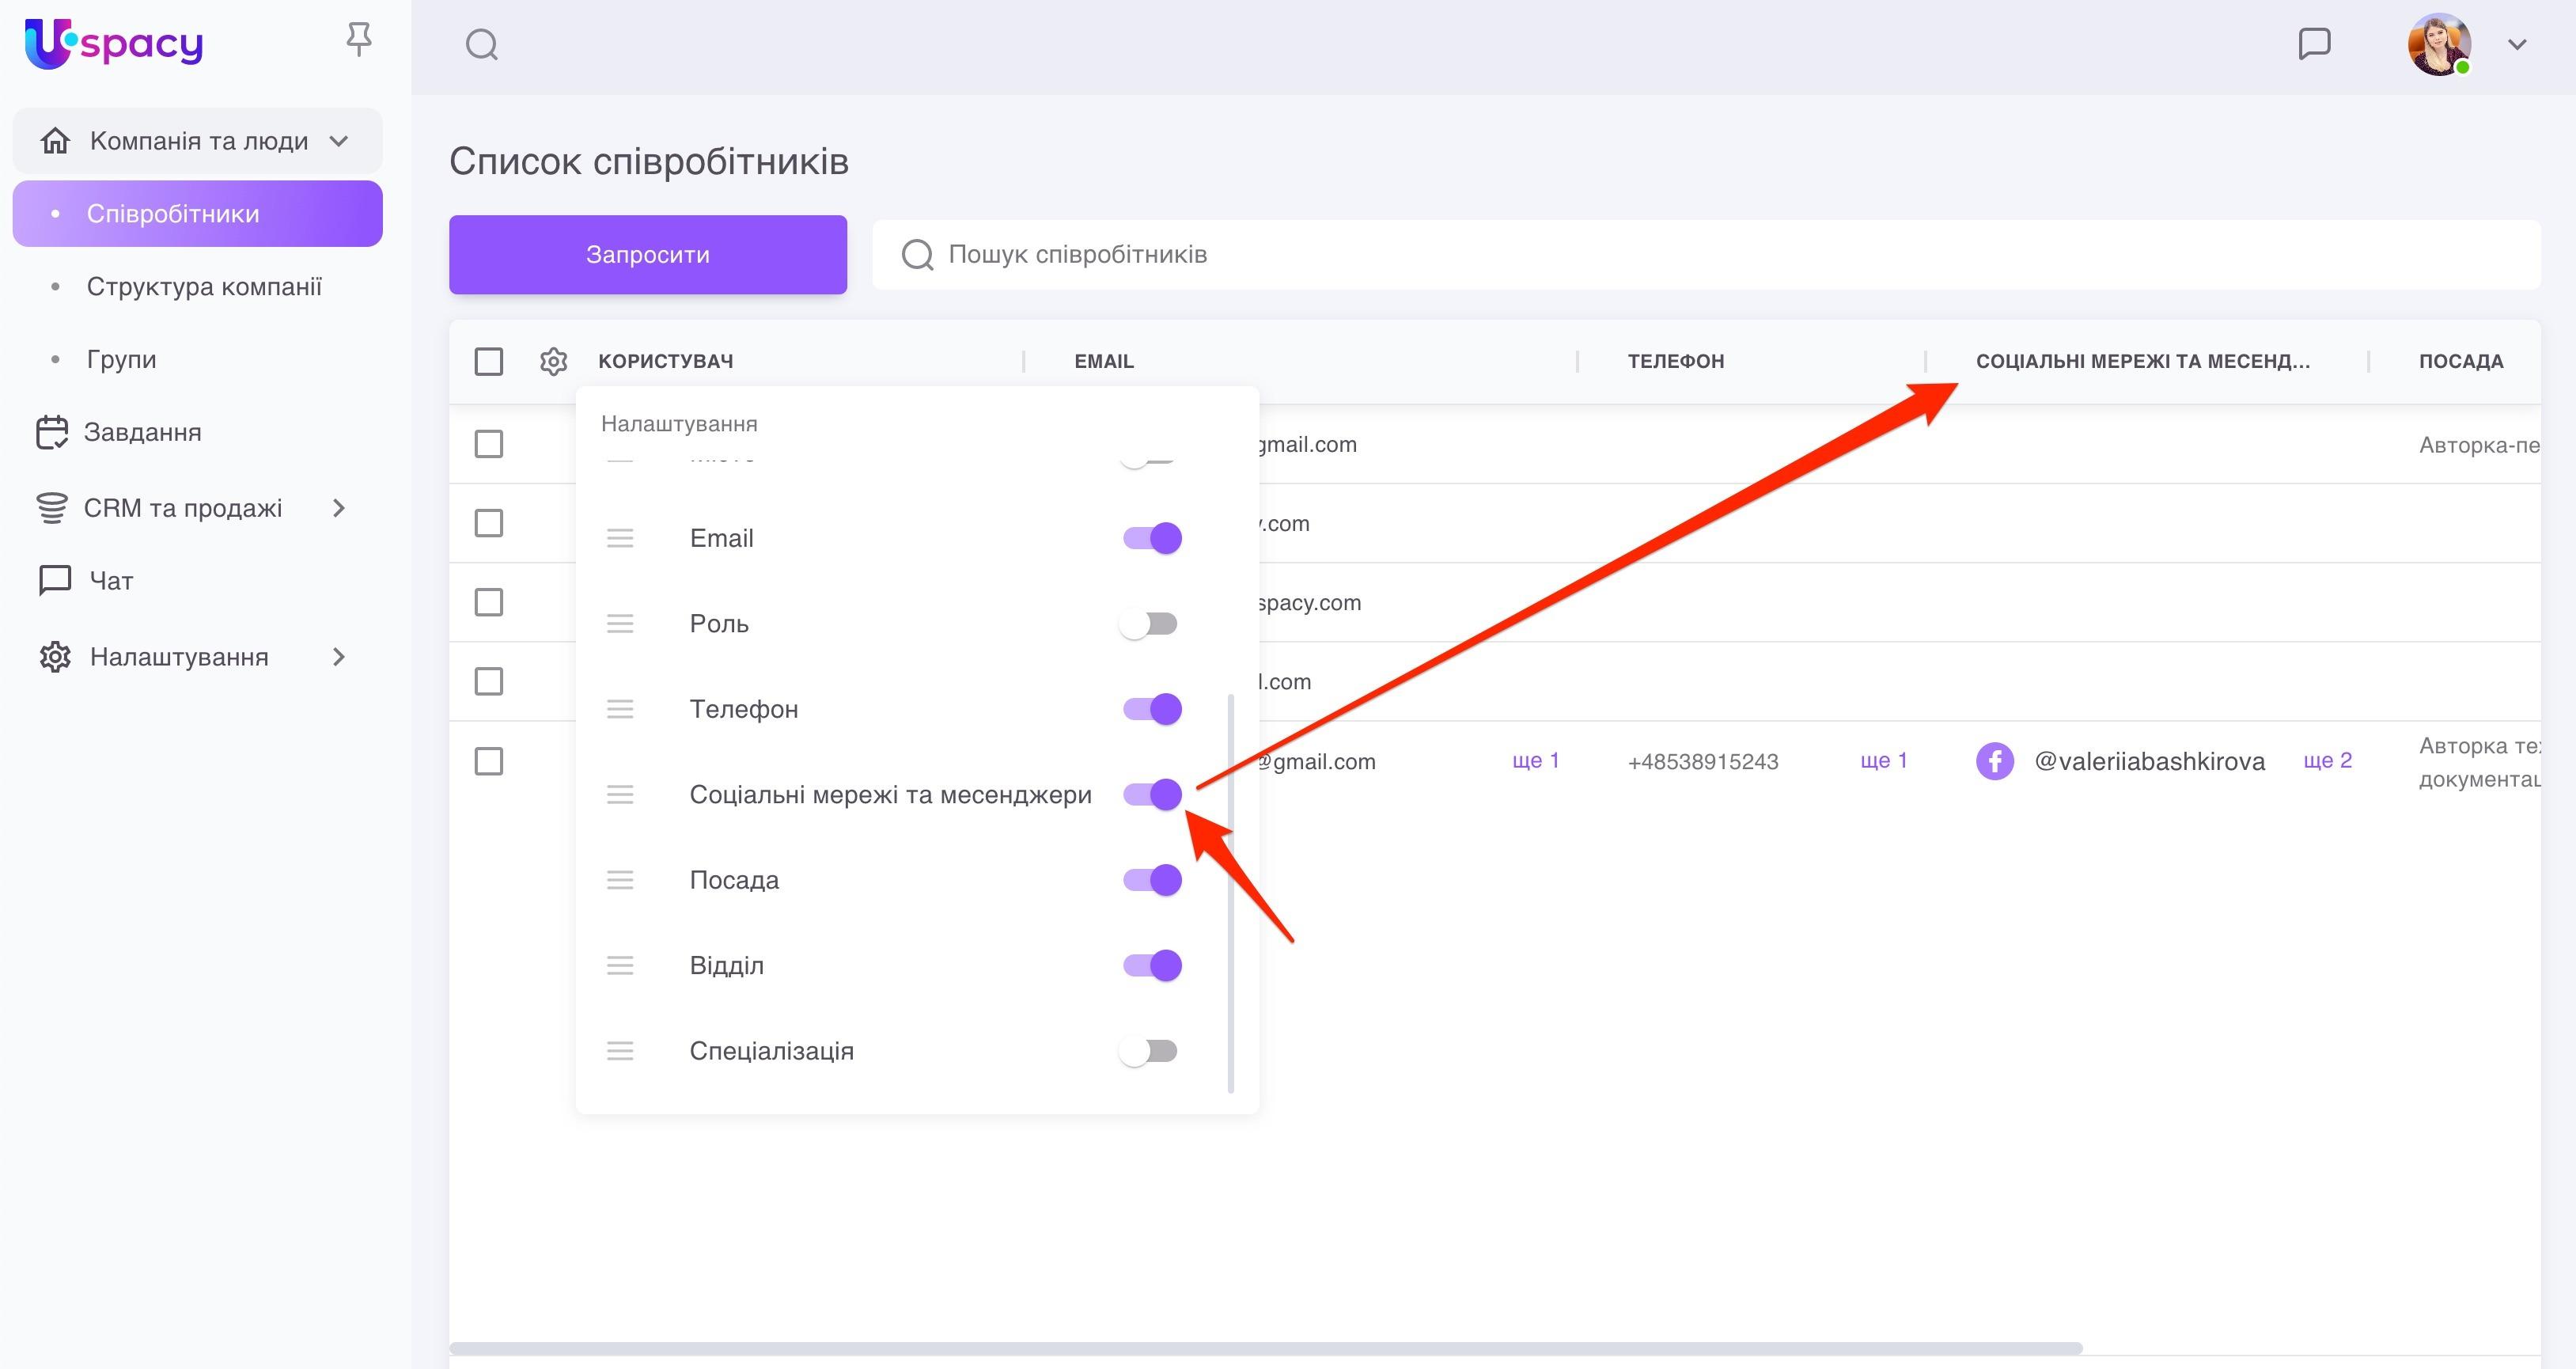Click drag handle for Соціальні мережі та месенджери
Screen dimensions: 2576x1369
coord(620,795)
